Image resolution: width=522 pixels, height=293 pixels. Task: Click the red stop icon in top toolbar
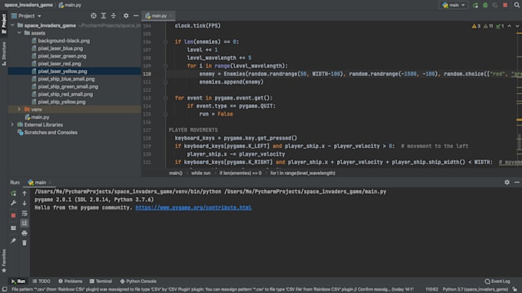505,5
